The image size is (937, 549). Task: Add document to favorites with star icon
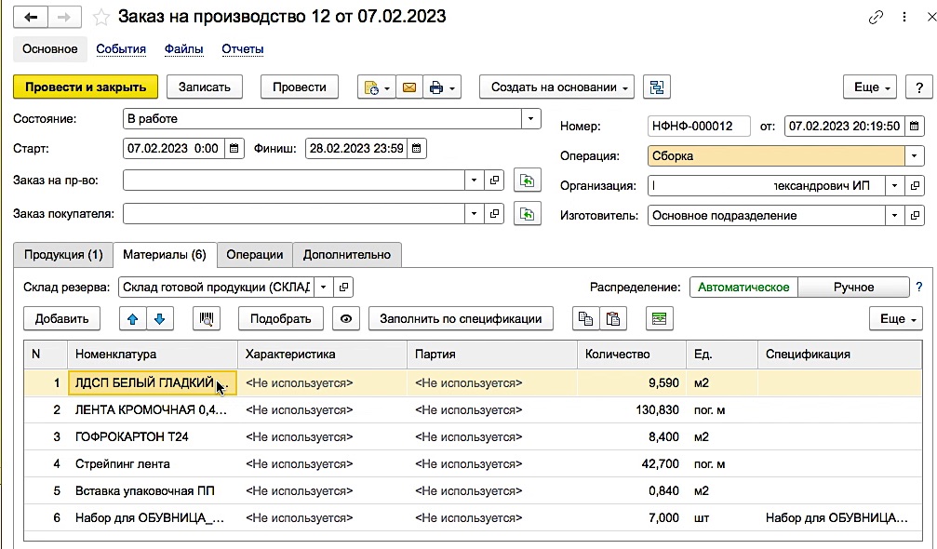pos(101,18)
